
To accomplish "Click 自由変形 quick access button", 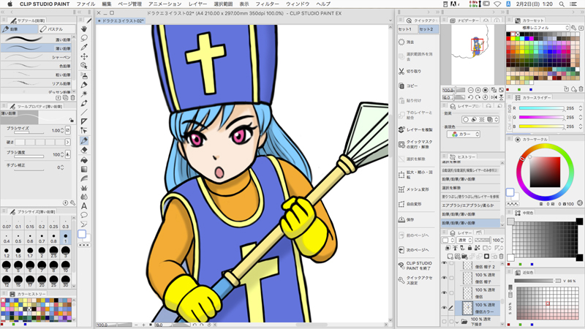I will [x=409, y=204].
